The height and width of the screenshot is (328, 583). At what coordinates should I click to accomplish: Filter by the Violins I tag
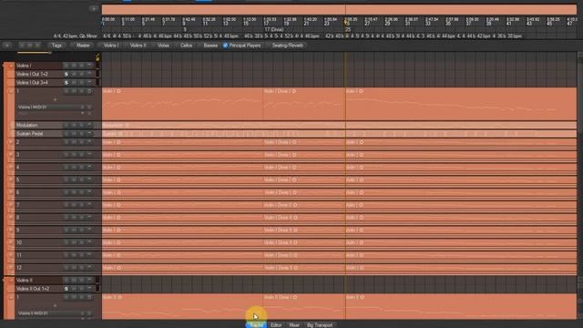tap(111, 46)
